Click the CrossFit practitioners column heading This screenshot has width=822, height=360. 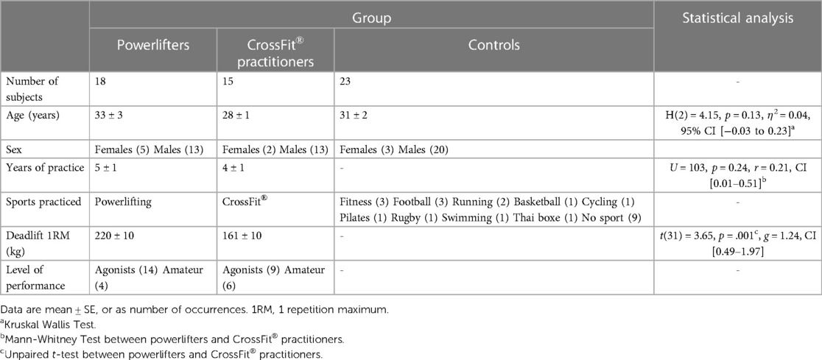pos(275,52)
